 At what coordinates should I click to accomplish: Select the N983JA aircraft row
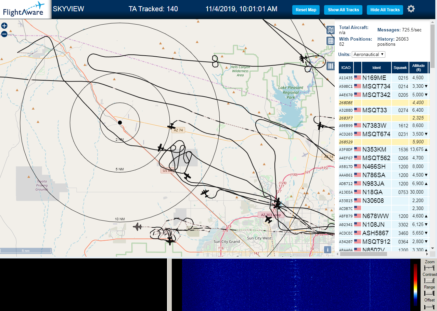point(383,183)
